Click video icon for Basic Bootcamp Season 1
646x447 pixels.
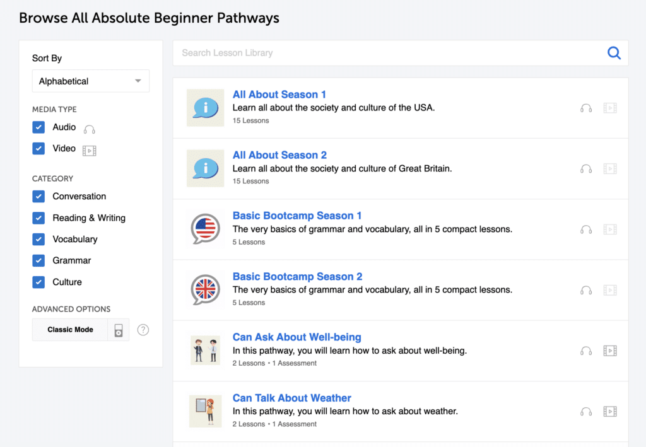[x=609, y=229]
